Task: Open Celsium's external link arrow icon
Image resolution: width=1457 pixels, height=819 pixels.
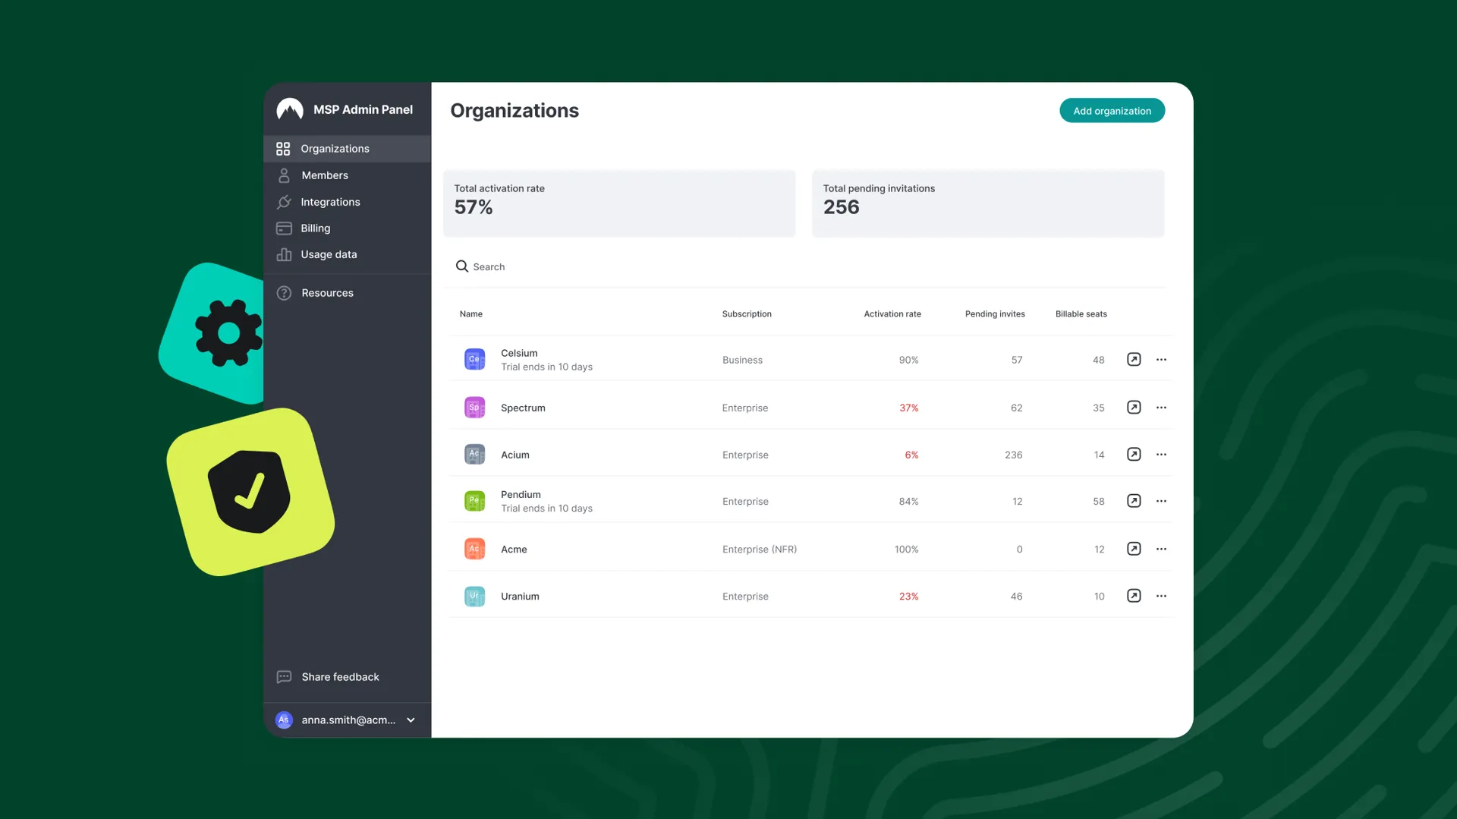Action: click(1134, 359)
